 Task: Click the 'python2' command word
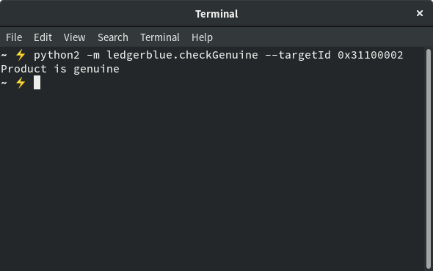tap(57, 55)
